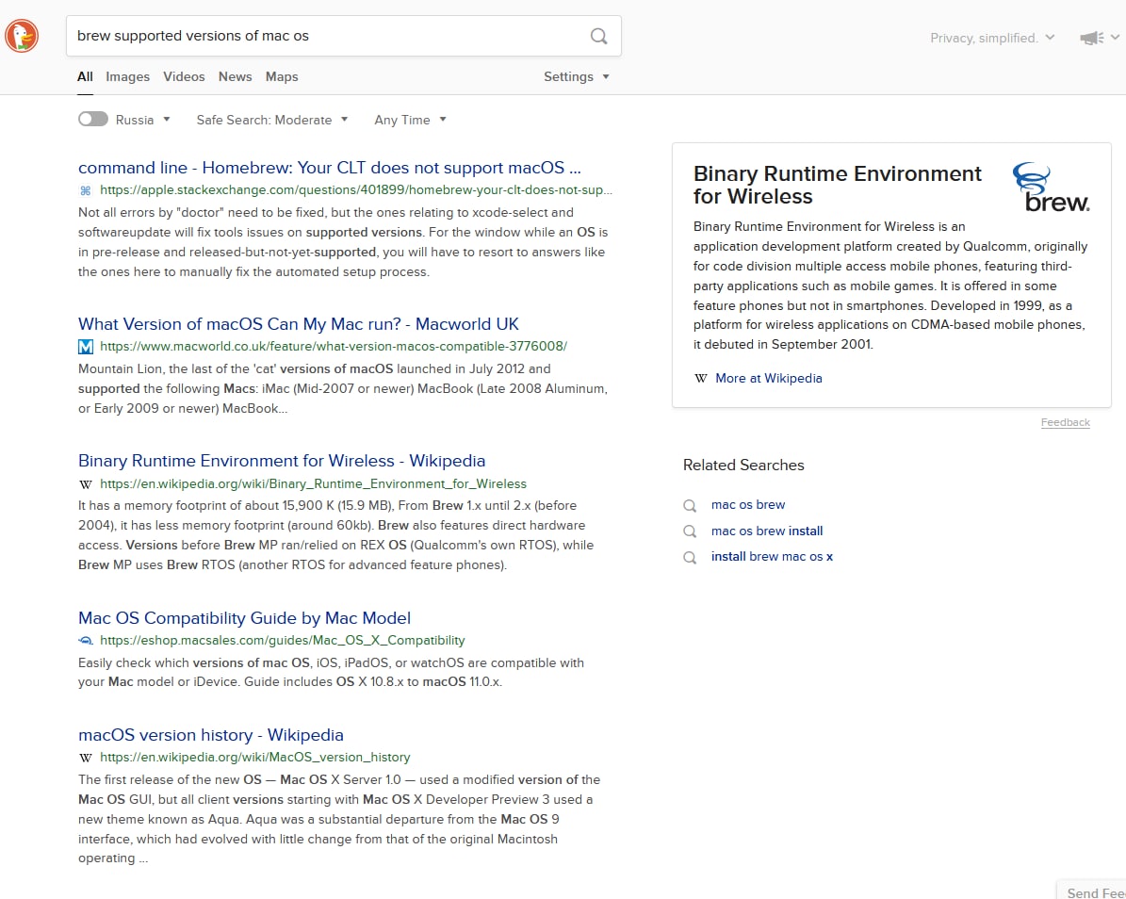Toggle the Russia region switch
The height and width of the screenshot is (899, 1126).
coord(92,120)
